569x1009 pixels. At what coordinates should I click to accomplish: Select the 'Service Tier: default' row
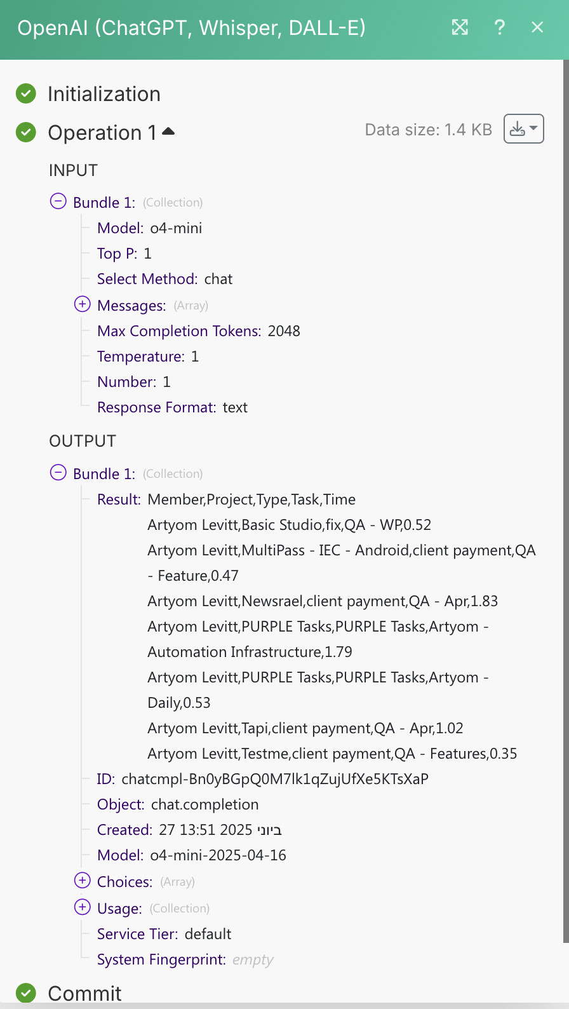click(164, 934)
